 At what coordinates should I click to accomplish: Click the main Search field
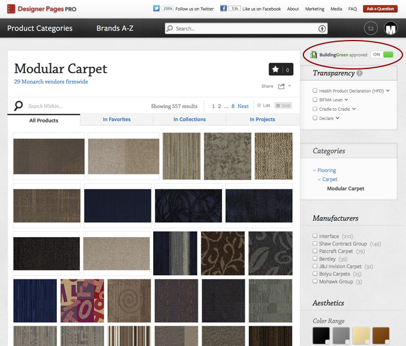(x=246, y=28)
